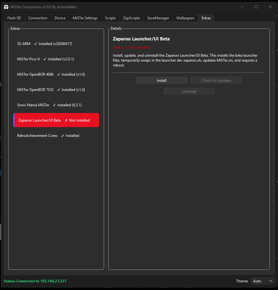Open the Flash SD tab
The image size is (278, 290).
pyautogui.click(x=14, y=18)
